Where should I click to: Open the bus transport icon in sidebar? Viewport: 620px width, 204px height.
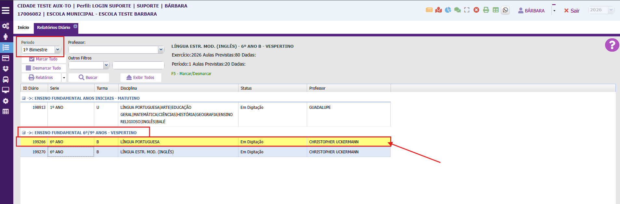(6, 80)
